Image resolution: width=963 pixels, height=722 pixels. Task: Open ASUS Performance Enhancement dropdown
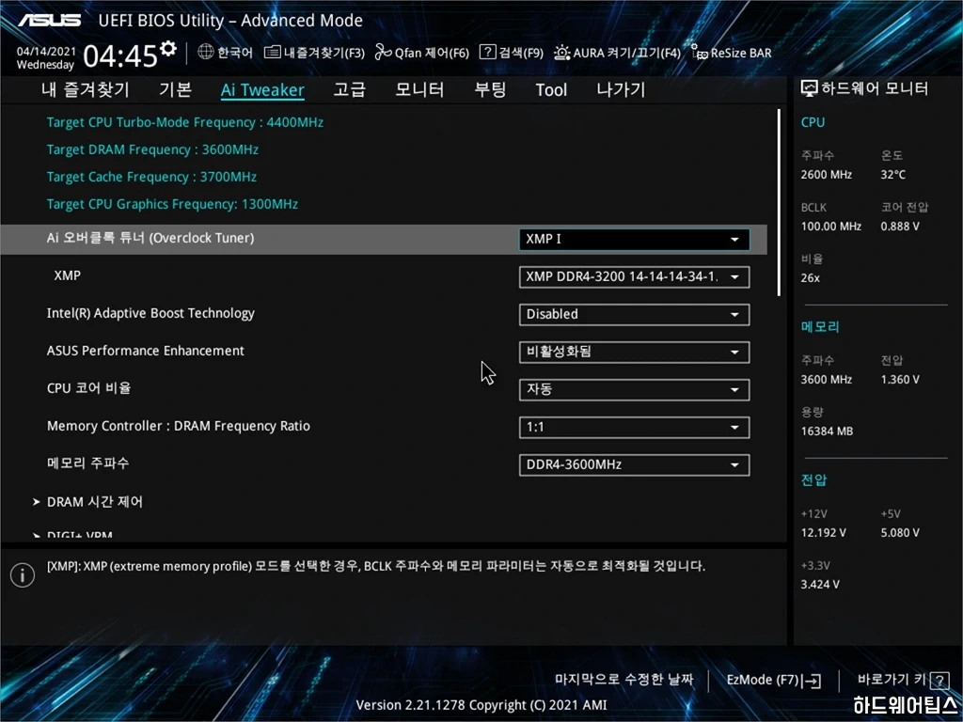click(634, 352)
